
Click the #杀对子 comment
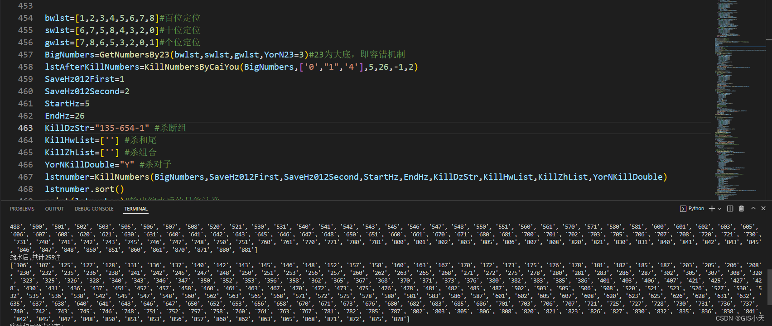click(x=155, y=165)
